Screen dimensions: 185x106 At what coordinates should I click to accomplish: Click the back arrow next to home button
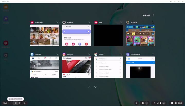click(x=25, y=103)
